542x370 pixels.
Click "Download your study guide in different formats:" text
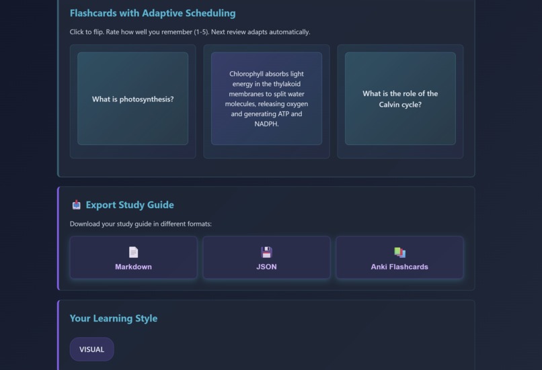pos(141,224)
